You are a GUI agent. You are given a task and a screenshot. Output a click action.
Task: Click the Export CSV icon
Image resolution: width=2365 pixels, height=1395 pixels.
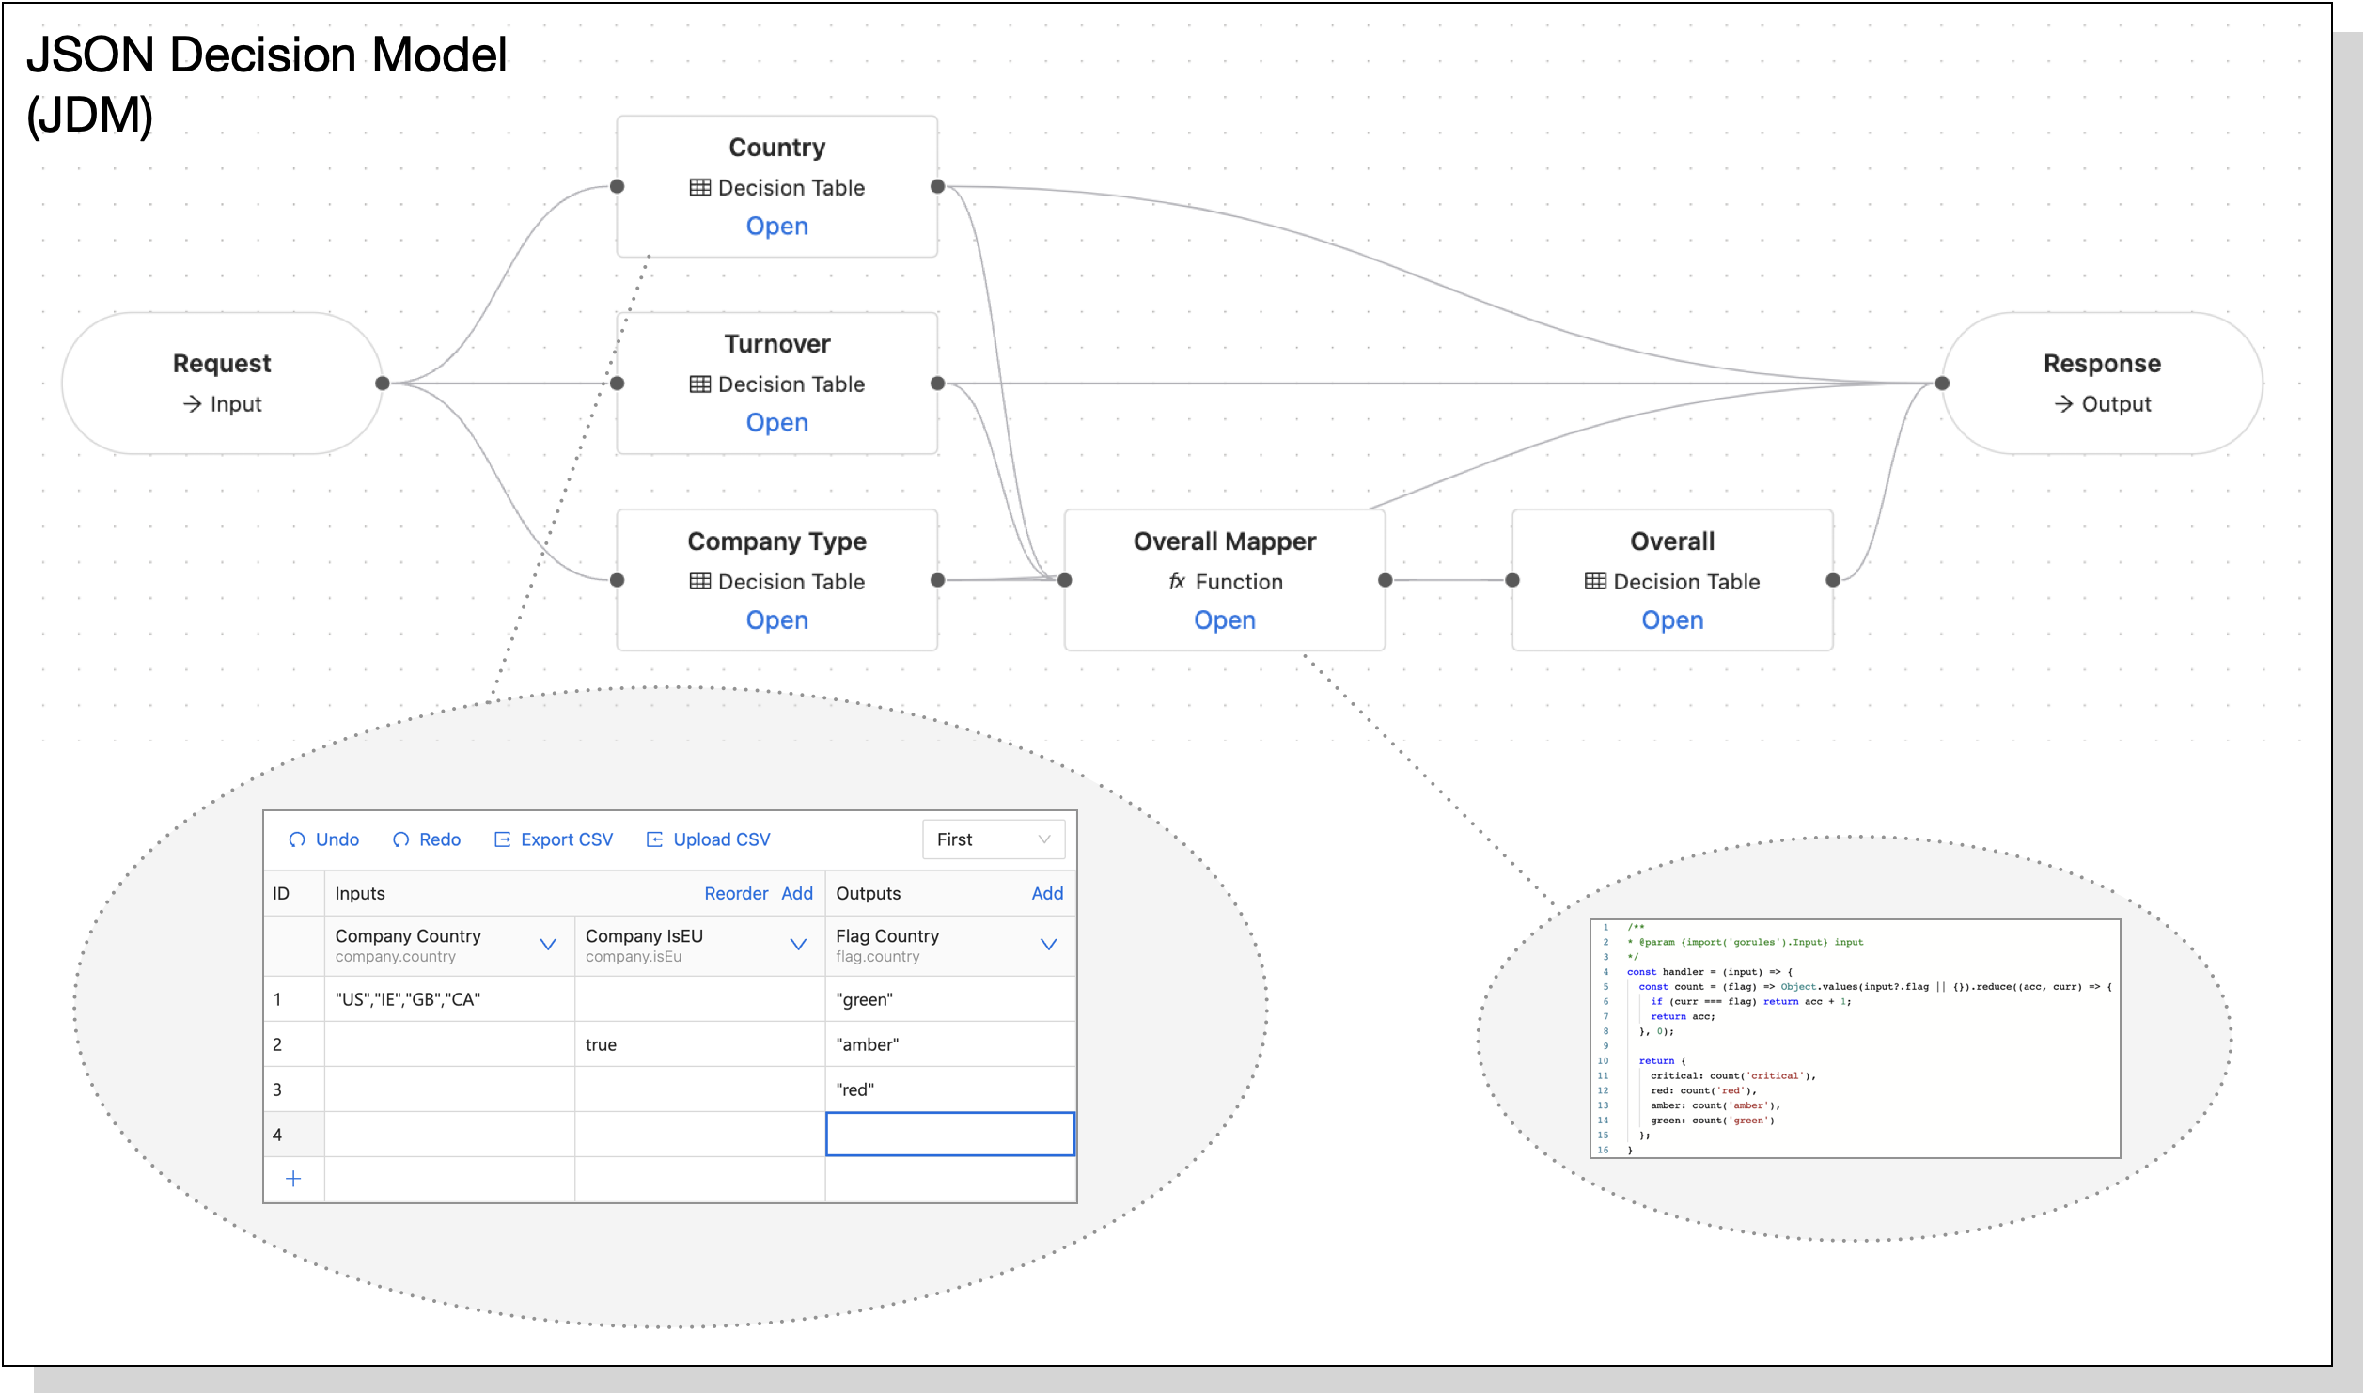(504, 839)
